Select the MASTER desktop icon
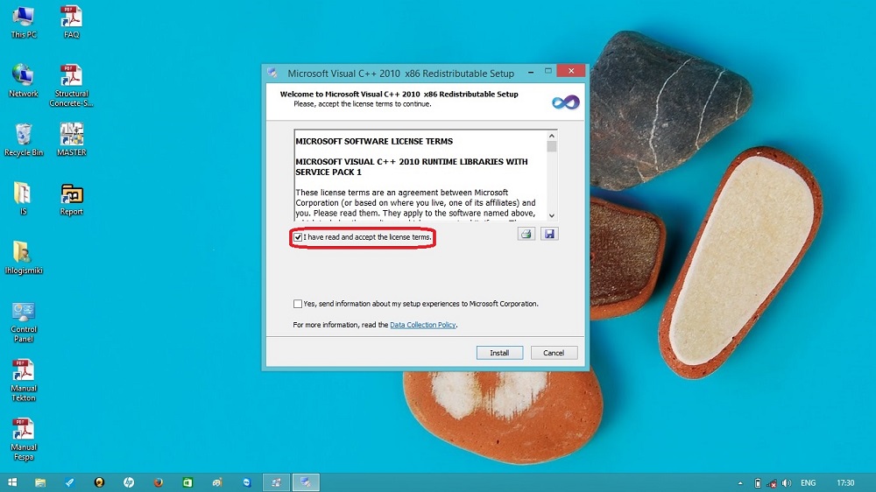Image resolution: width=876 pixels, height=492 pixels. 72,139
